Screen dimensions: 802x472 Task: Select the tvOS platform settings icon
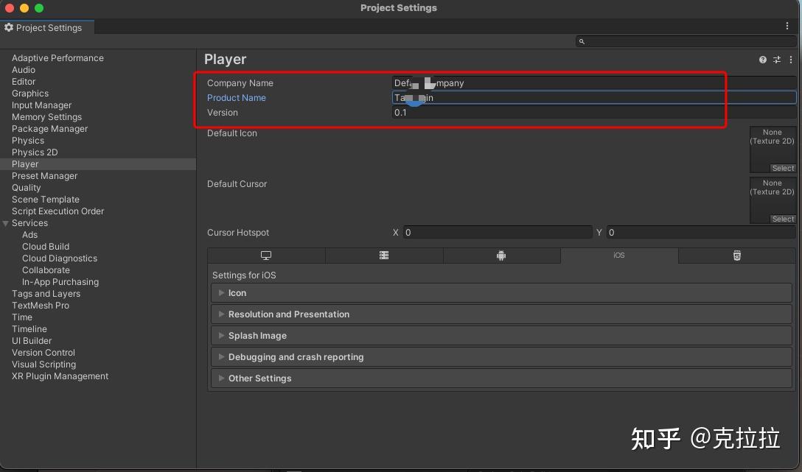pos(383,256)
